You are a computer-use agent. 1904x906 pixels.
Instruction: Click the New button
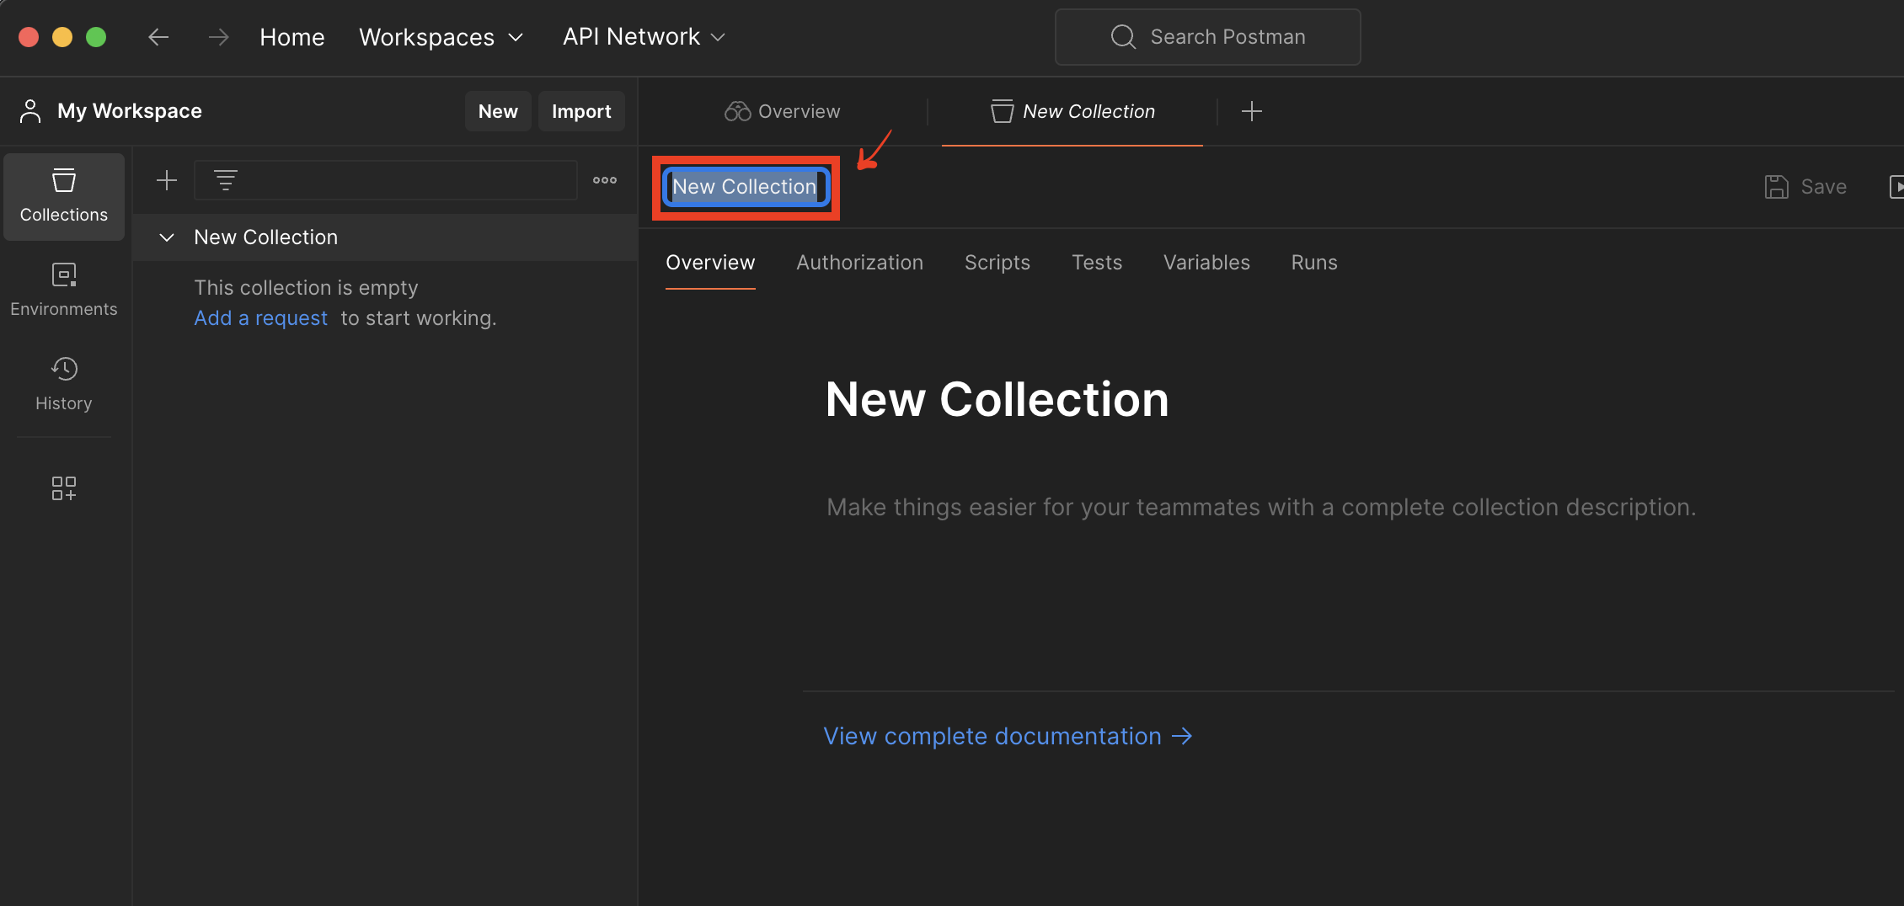(498, 111)
